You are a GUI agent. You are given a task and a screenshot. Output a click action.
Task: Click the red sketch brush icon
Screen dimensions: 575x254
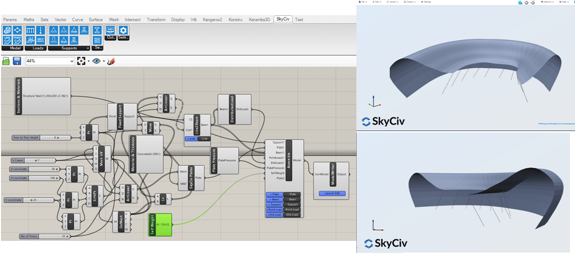coord(111,61)
